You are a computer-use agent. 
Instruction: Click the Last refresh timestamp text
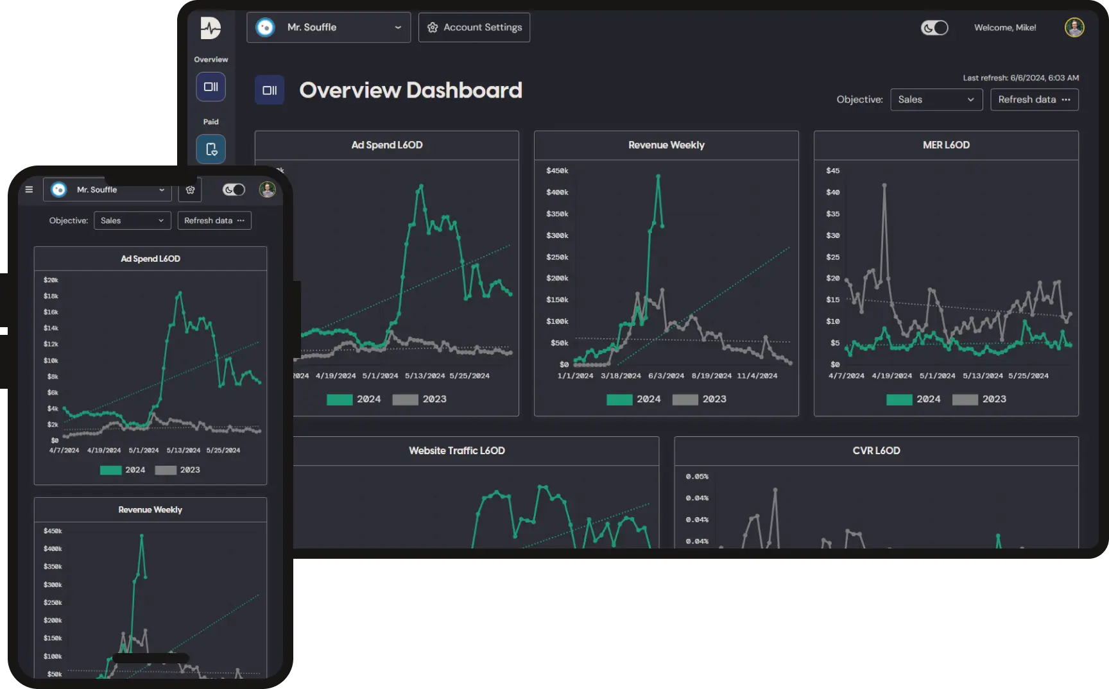pos(1020,78)
